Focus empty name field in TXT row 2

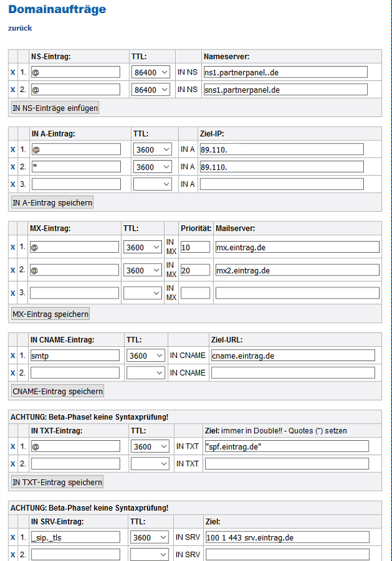click(76, 464)
